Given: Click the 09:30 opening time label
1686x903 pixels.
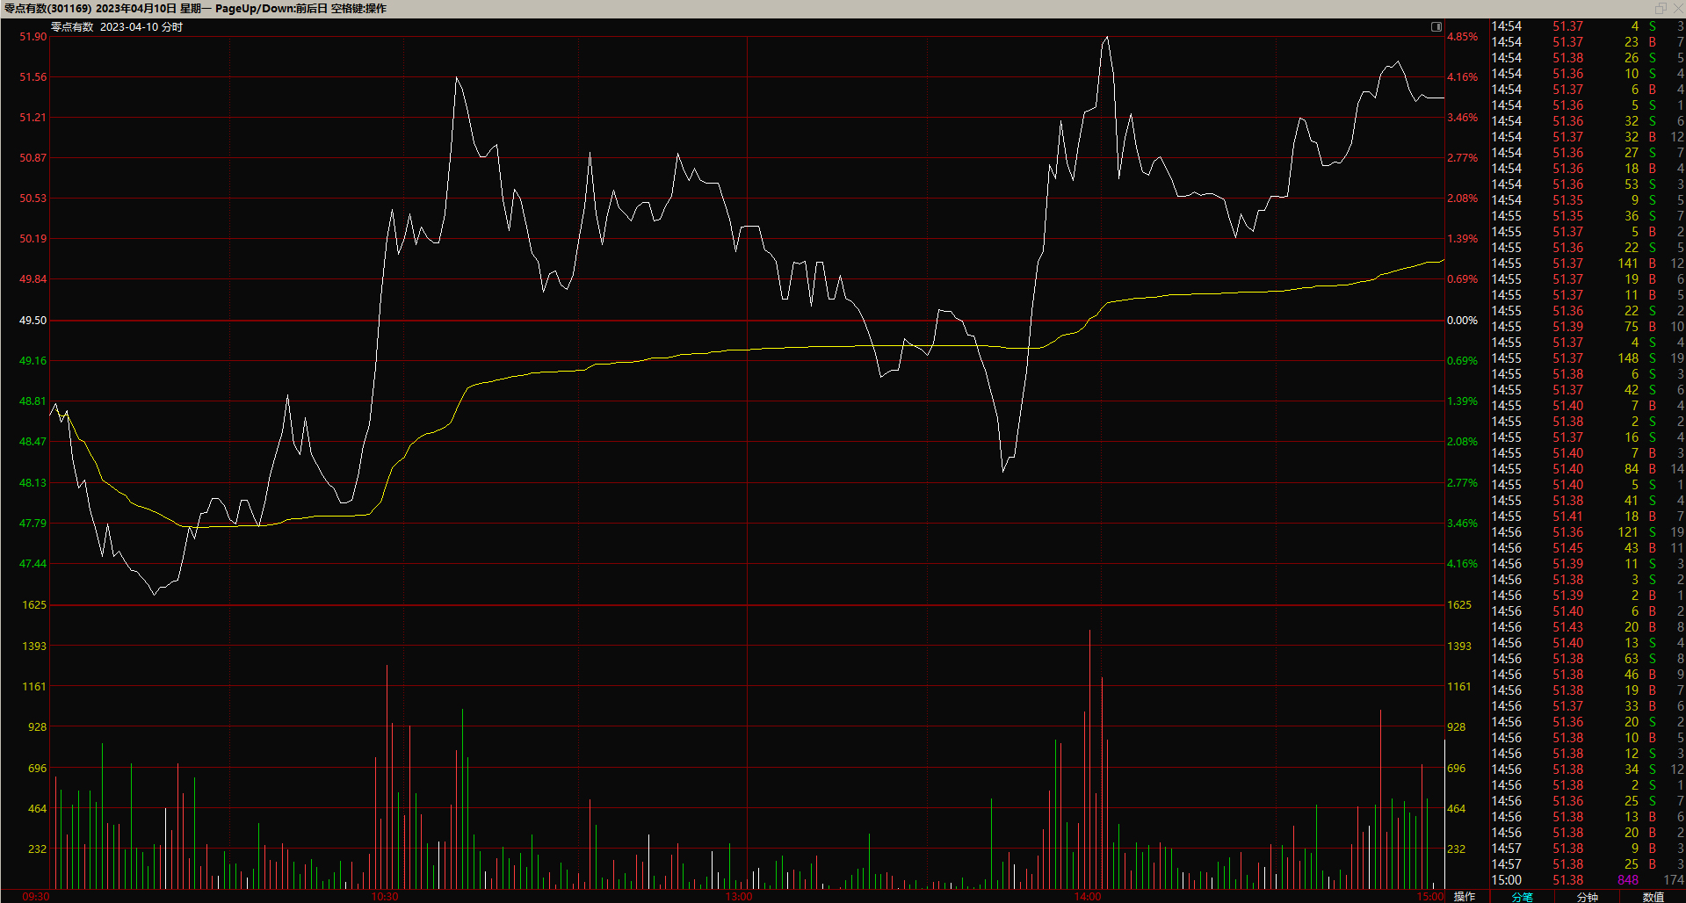Looking at the screenshot, I should coord(36,896).
